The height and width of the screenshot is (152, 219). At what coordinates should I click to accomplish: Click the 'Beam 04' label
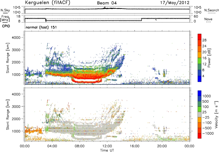click(x=107, y=3)
